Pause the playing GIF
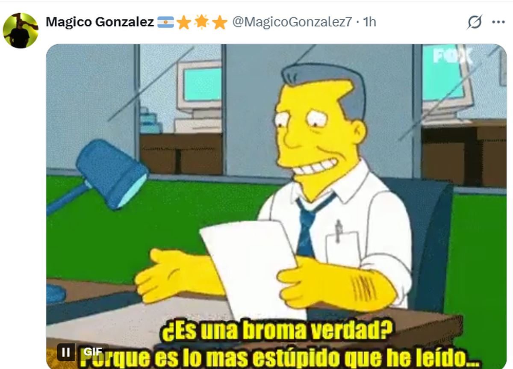Image resolution: width=513 pixels, height=369 pixels. click(x=66, y=352)
